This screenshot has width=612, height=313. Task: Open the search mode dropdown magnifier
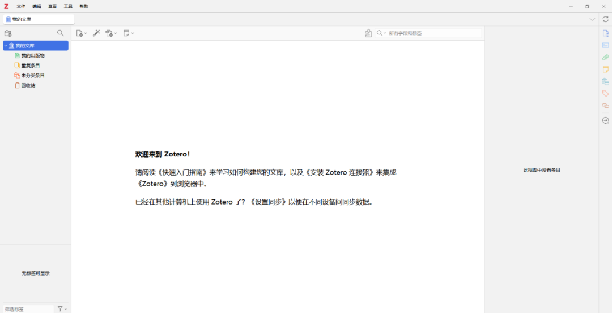pos(381,33)
